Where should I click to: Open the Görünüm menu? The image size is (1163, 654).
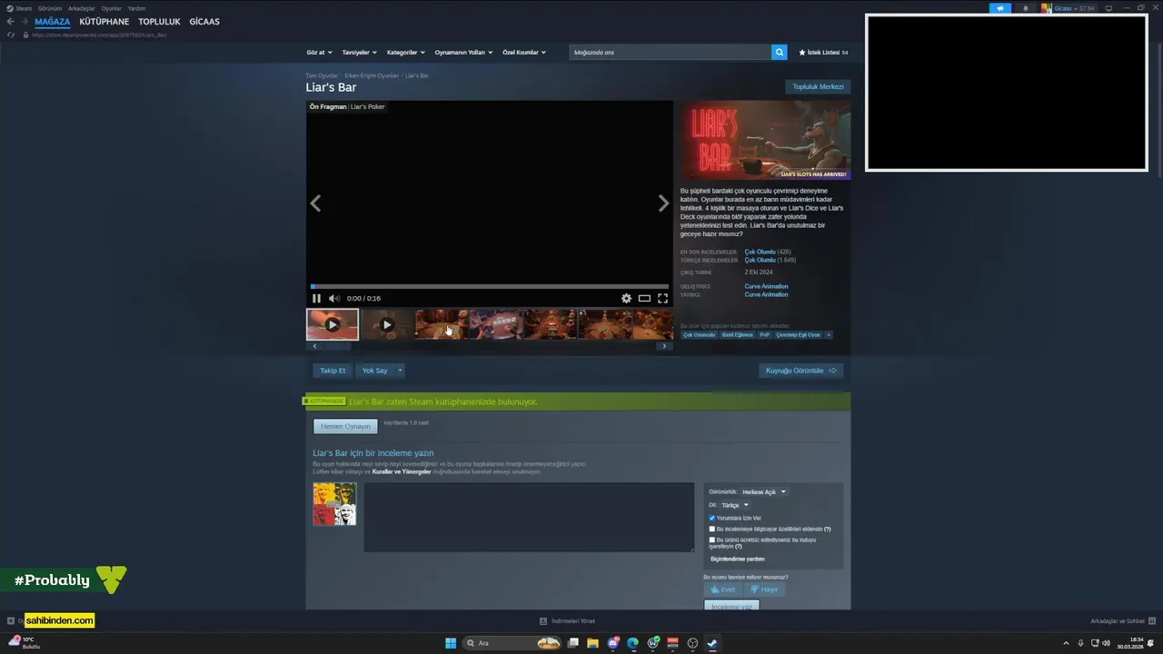(x=50, y=8)
